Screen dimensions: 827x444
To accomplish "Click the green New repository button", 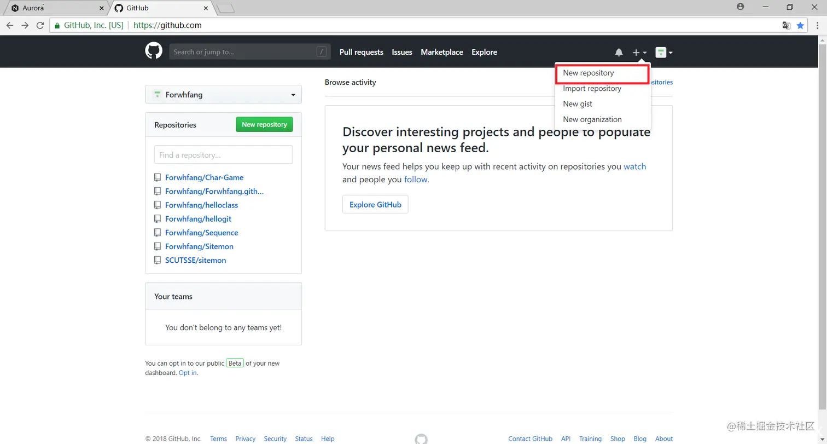I will (x=264, y=124).
